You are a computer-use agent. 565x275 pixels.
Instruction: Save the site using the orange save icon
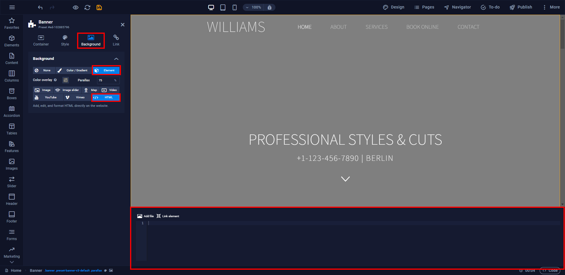[x=99, y=7]
